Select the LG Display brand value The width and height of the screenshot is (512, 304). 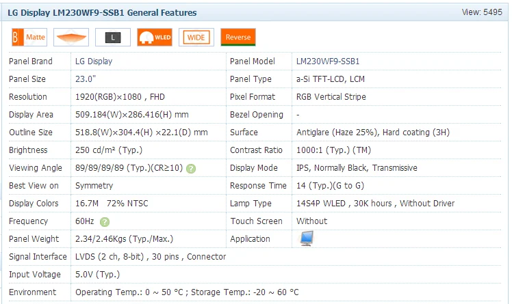pos(94,61)
